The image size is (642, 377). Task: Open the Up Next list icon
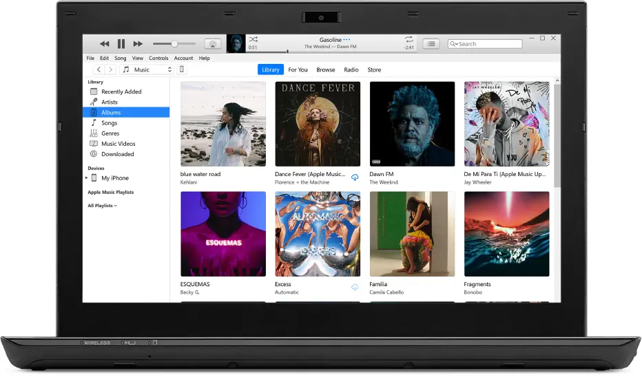coord(431,44)
